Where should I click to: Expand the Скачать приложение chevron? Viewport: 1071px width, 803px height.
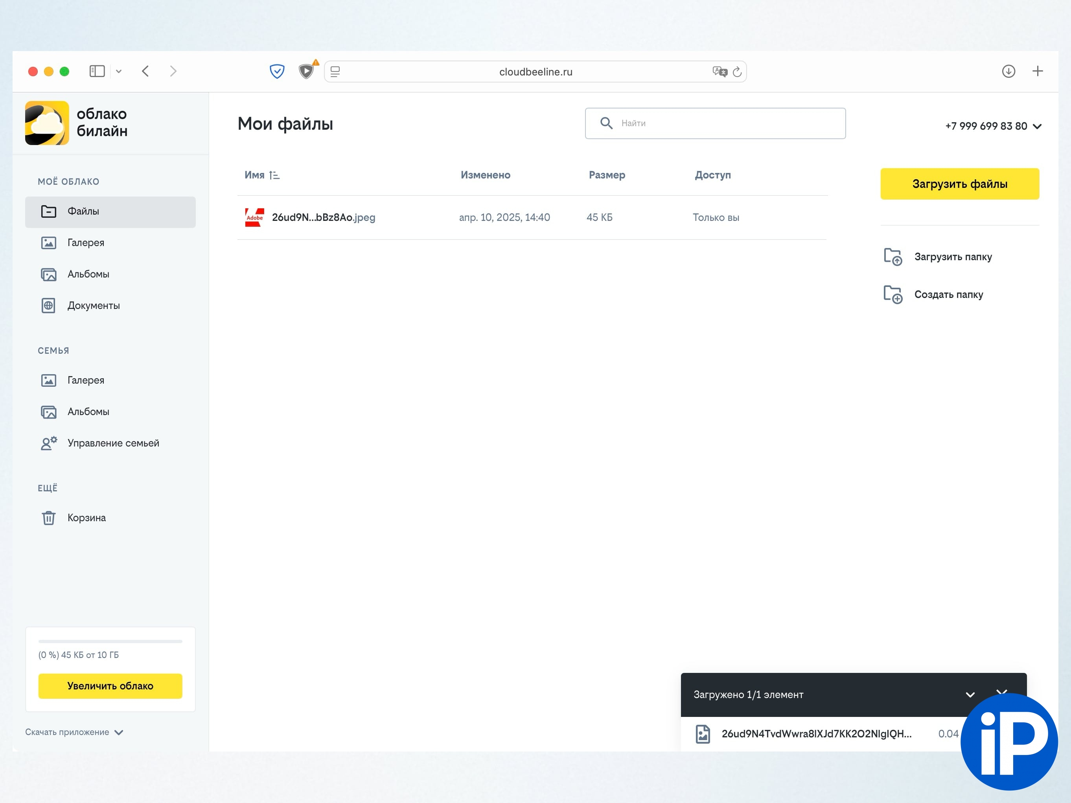coord(119,732)
